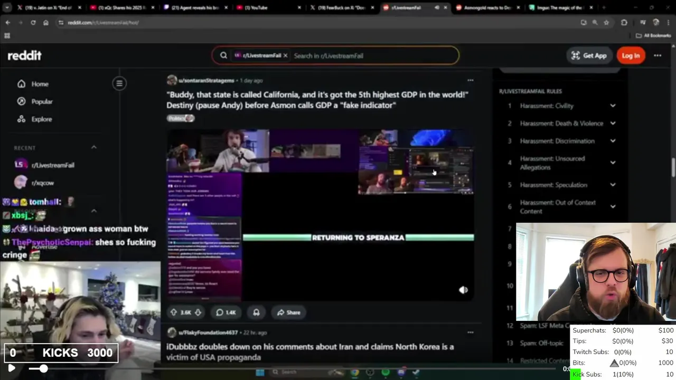Viewport: 676px width, 380px height.
Task: Click the play button on the video overlay
Action: click(11, 368)
